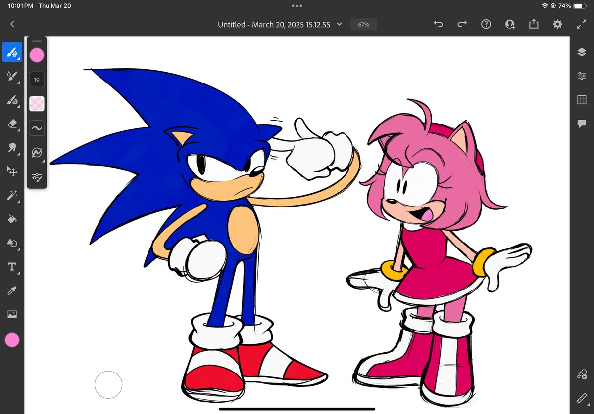Open the brush blend options icon
Screen dimensions: 594x414
pyautogui.click(x=37, y=153)
